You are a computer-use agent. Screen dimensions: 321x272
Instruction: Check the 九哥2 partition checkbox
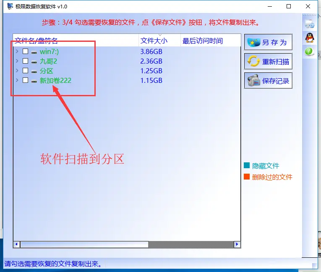(x=25, y=61)
